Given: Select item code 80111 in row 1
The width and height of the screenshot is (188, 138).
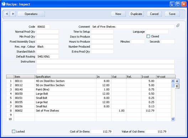Looking at the screenshot, I should click(24, 81).
